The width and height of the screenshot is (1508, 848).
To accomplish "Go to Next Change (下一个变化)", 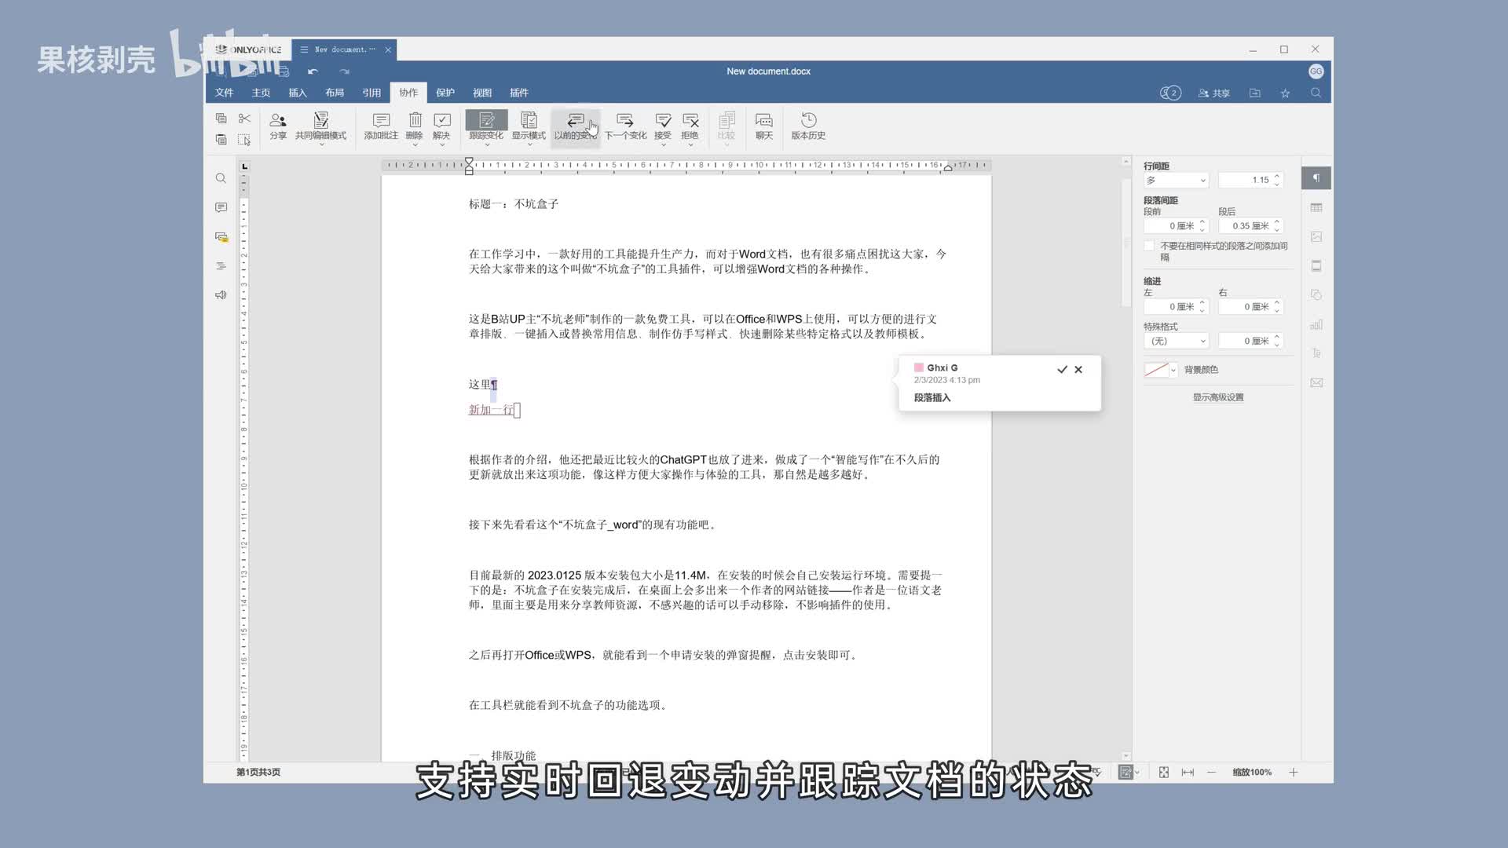I will click(x=625, y=121).
